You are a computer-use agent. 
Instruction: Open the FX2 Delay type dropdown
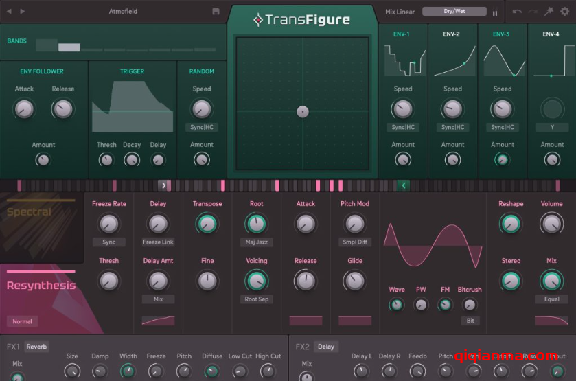coord(326,347)
